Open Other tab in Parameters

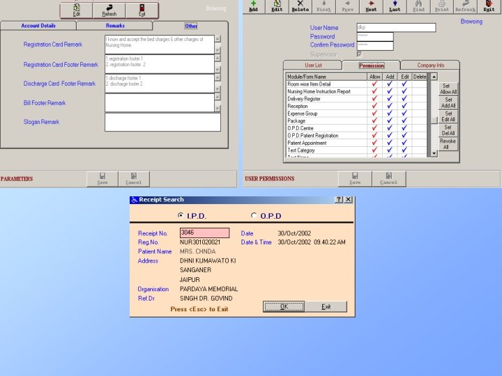coord(191,26)
